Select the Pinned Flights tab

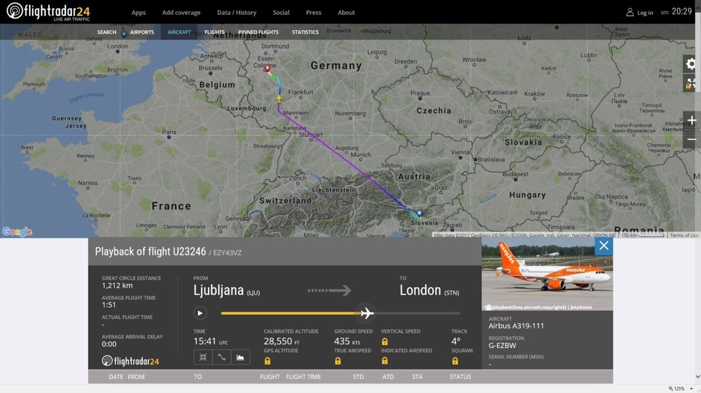click(x=258, y=32)
